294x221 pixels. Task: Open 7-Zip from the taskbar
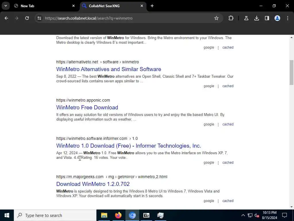(146, 215)
